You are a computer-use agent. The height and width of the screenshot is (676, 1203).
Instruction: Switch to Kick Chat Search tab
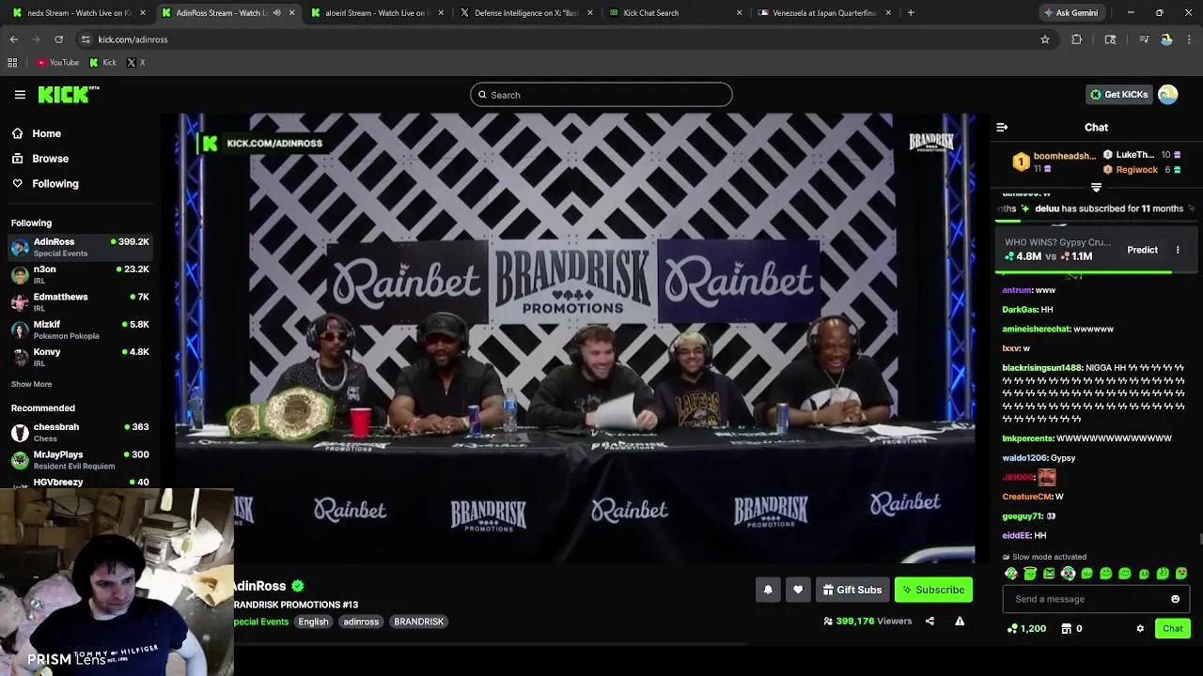point(675,13)
